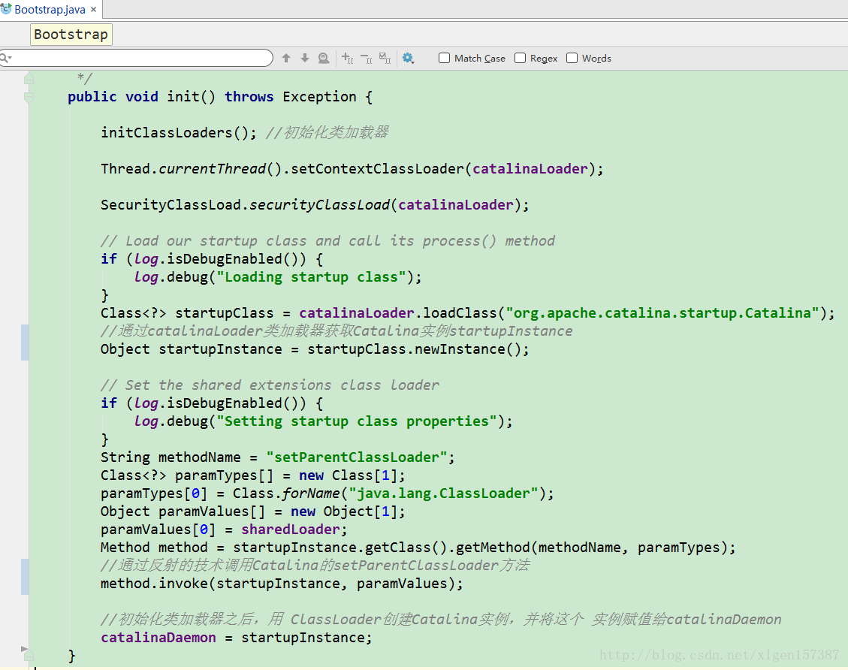This screenshot has height=670, width=848.
Task: Open search history magnifier dropdown
Action: tap(5, 59)
